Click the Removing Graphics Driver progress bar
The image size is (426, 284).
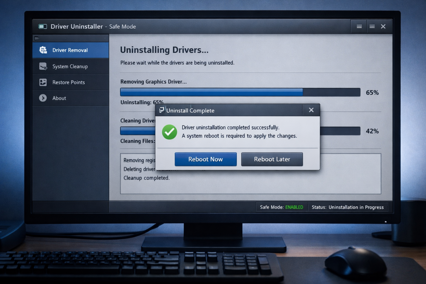tap(240, 92)
